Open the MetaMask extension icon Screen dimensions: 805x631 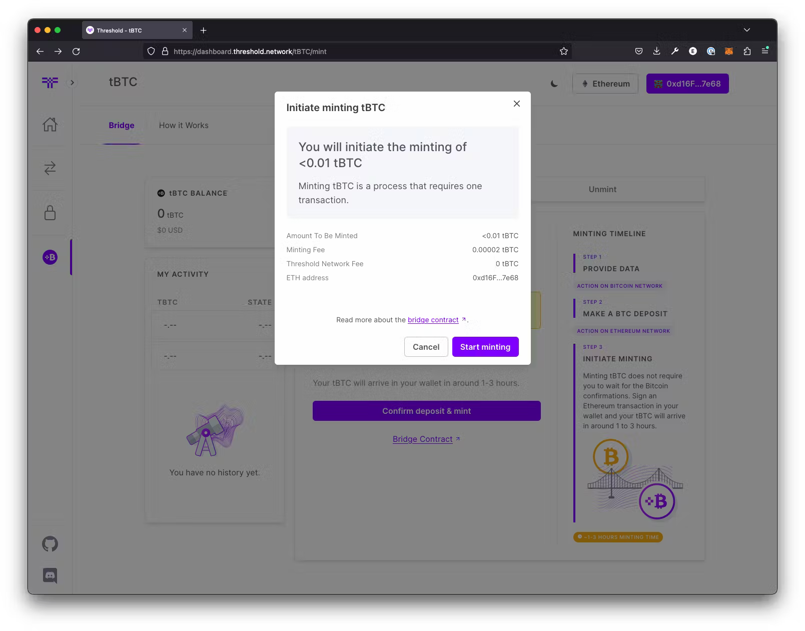tap(729, 51)
